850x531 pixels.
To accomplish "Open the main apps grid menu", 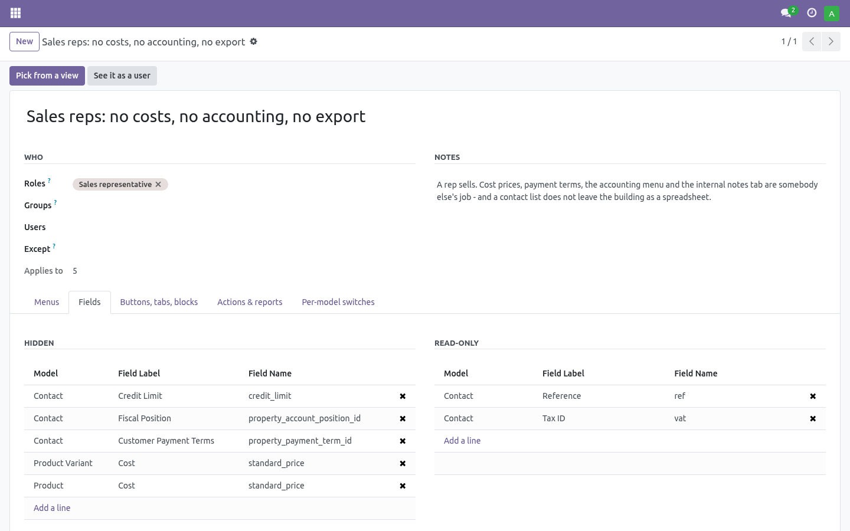I will click(x=16, y=13).
